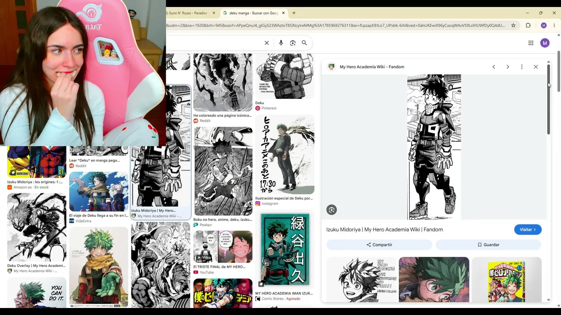Open My Hero Academia Wiki - Fandom source link
Image resolution: width=561 pixels, height=315 pixels.
(x=372, y=67)
